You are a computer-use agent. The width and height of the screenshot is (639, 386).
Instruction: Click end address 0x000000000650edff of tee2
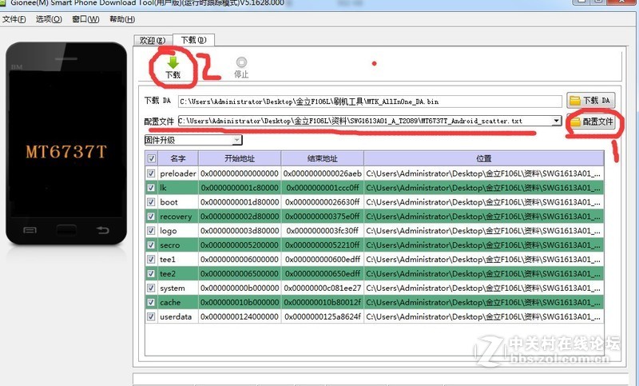pos(323,273)
